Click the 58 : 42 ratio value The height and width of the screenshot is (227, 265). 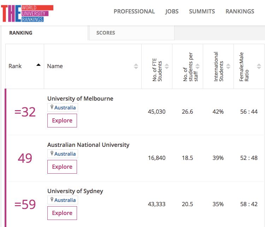coord(249,204)
